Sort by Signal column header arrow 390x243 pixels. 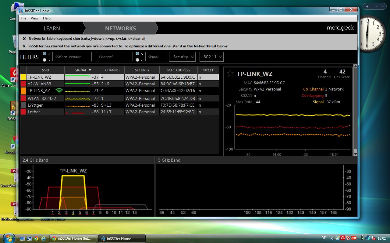[90, 70]
